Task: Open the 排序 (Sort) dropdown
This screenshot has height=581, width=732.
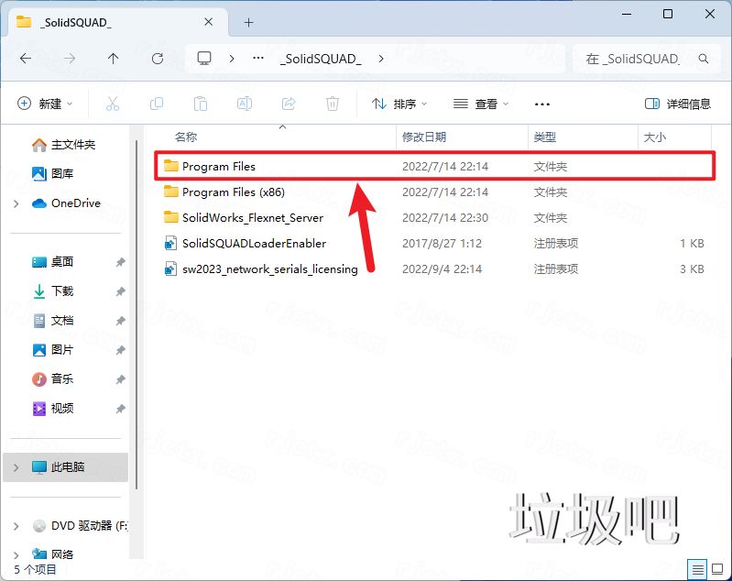Action: (x=399, y=104)
